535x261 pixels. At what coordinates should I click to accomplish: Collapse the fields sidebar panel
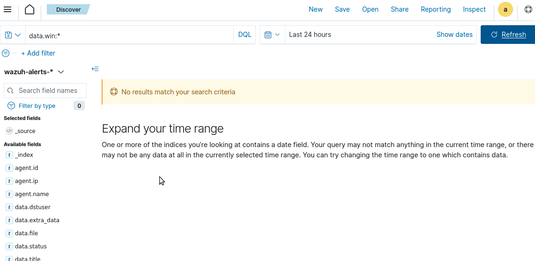[x=95, y=69]
